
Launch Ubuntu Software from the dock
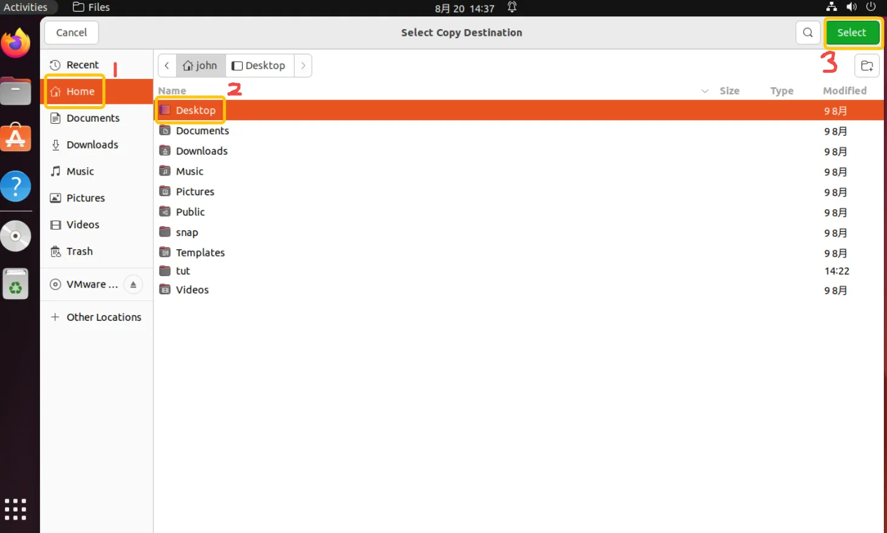pyautogui.click(x=16, y=138)
